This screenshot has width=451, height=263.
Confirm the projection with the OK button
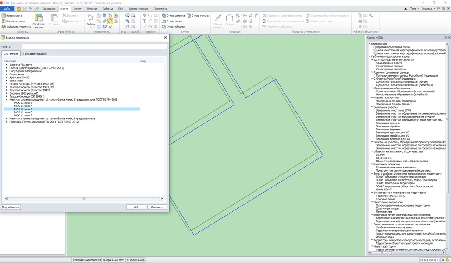pos(136,207)
